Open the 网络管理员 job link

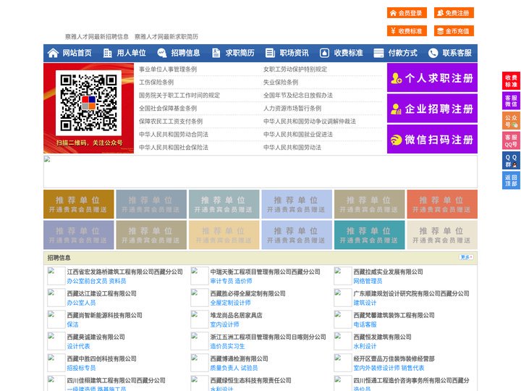pos(368,281)
